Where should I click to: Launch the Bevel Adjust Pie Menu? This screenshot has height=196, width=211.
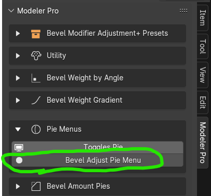[97, 160]
